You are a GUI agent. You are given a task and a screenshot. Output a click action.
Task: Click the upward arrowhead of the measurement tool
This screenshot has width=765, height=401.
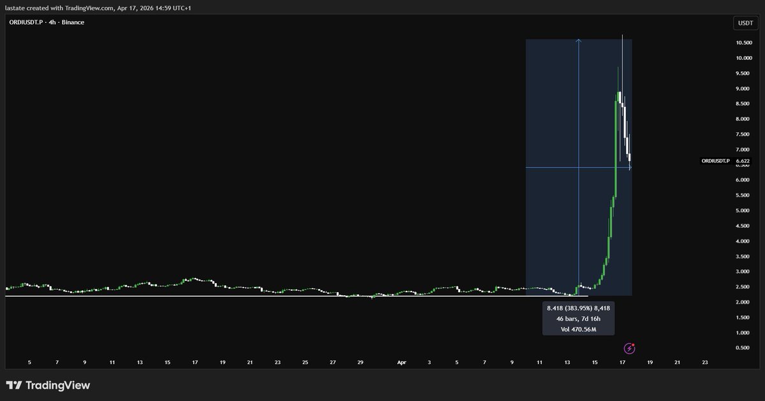click(x=578, y=41)
